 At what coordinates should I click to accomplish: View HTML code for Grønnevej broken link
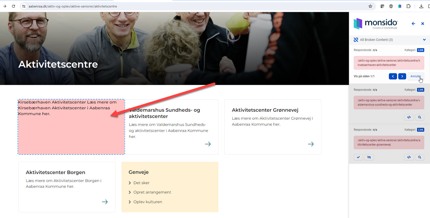tap(409, 157)
